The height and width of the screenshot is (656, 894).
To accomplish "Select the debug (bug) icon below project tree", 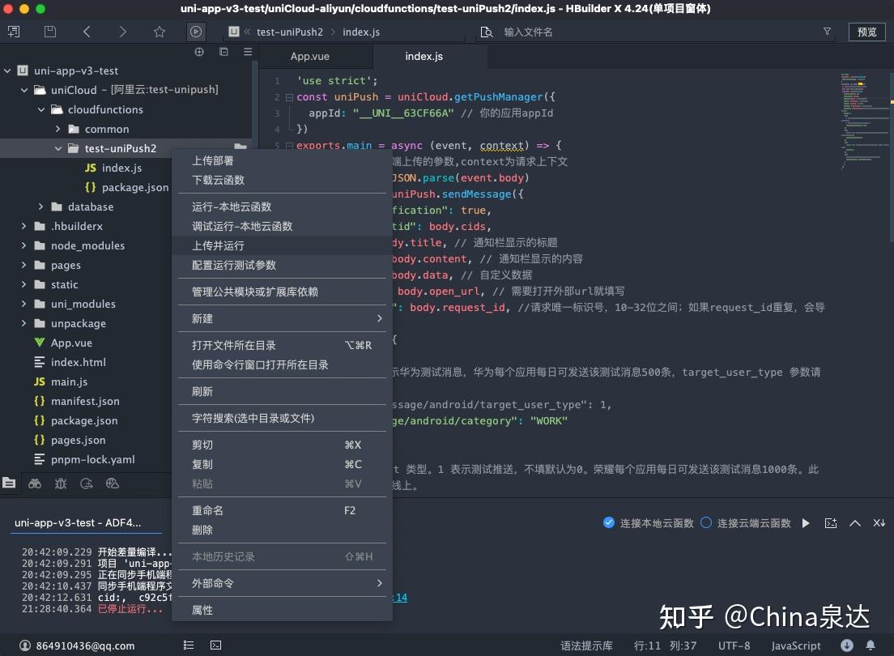I will pyautogui.click(x=61, y=483).
